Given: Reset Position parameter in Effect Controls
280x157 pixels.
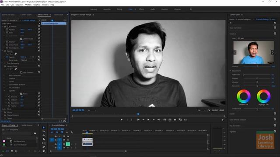Looking at the screenshot, I should point(39,29).
